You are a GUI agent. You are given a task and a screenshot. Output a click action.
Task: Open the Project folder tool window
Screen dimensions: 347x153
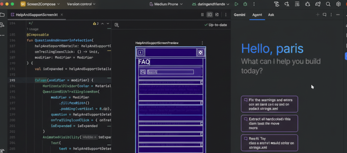point(2,15)
